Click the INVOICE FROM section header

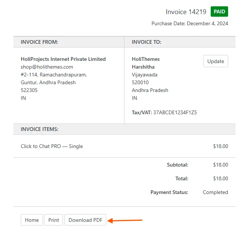click(x=39, y=42)
